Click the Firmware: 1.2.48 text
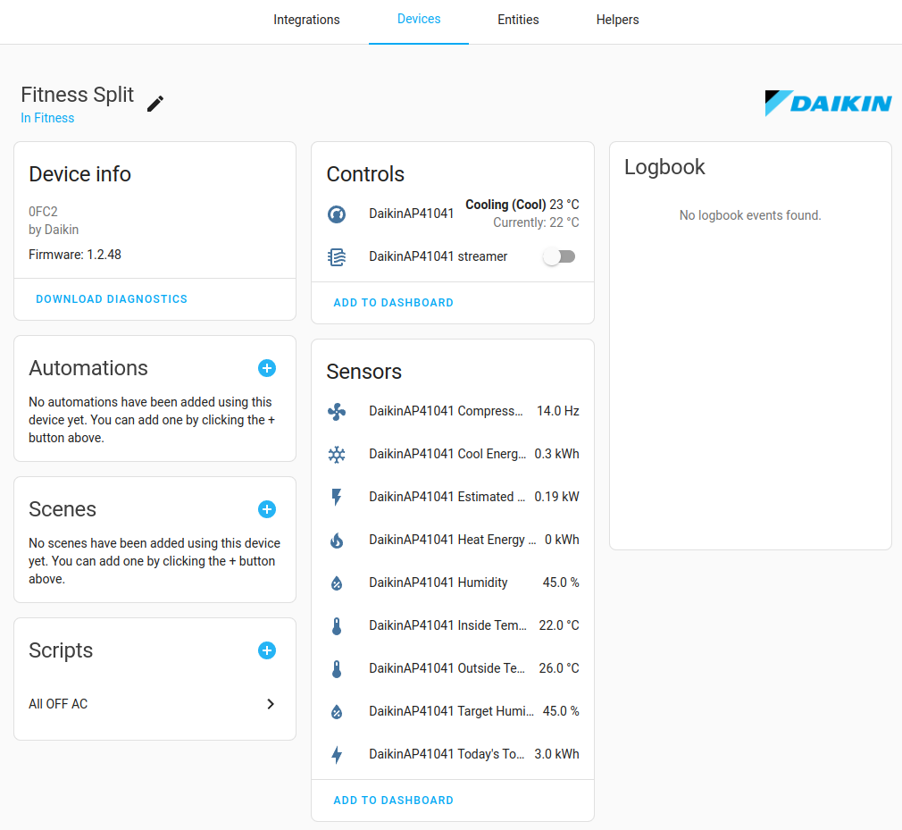 (x=75, y=255)
